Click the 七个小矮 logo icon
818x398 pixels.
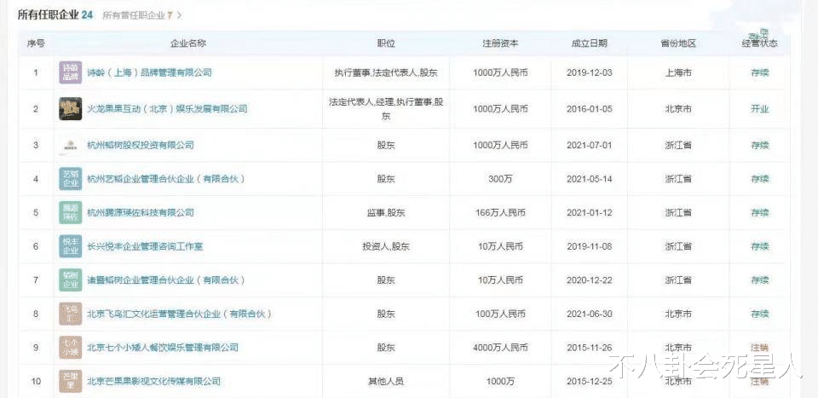[71, 348]
